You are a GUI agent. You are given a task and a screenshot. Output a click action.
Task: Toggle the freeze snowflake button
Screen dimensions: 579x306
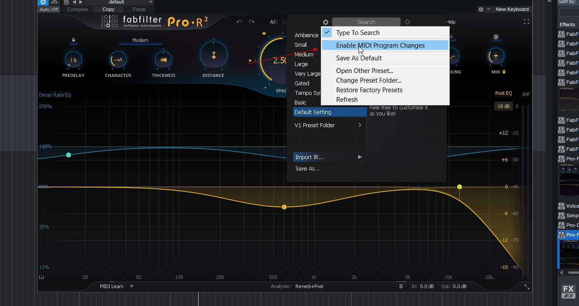pyautogui.click(x=496, y=38)
